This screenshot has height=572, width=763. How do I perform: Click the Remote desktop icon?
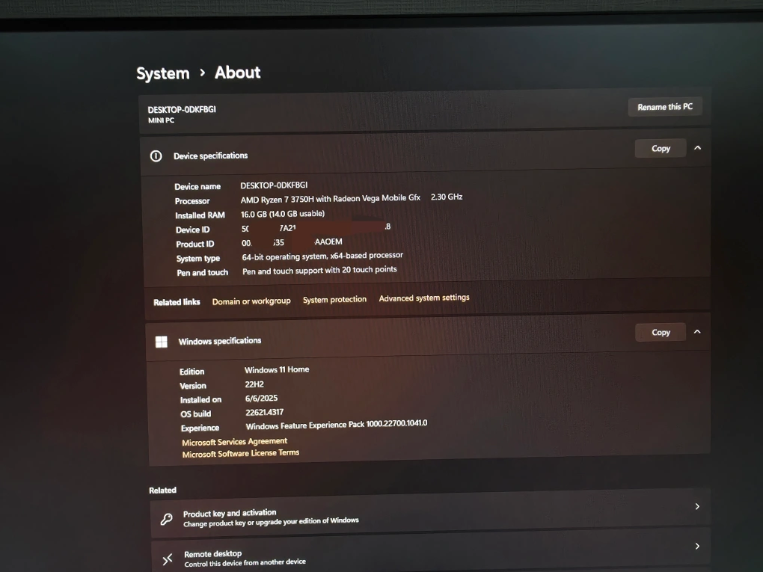[168, 559]
